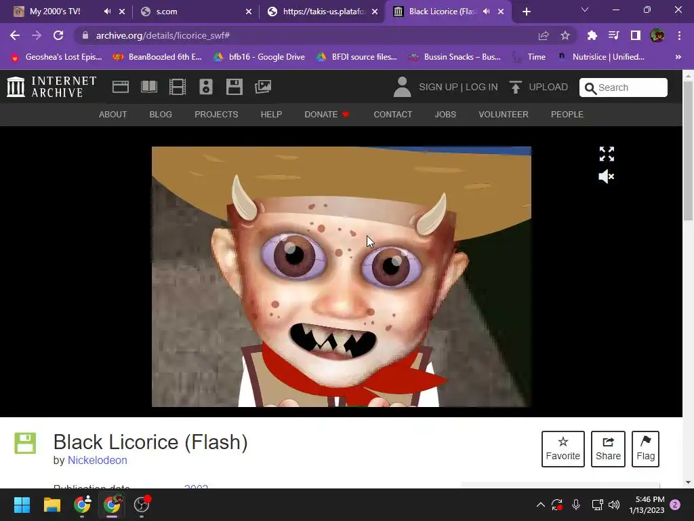Viewport: 694px width, 521px height.
Task: Mute the My 2000's TV! tab audio
Action: [107, 12]
